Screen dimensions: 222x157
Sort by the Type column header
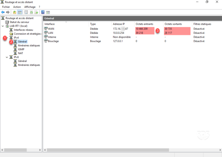pyautogui.click(x=100, y=24)
